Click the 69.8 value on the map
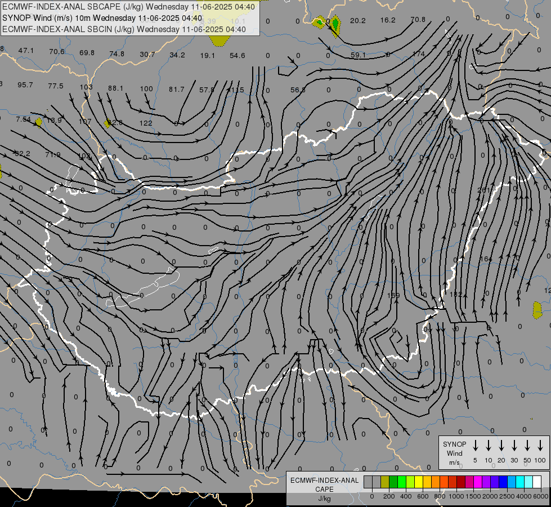This screenshot has width=551, height=507. click(87, 53)
